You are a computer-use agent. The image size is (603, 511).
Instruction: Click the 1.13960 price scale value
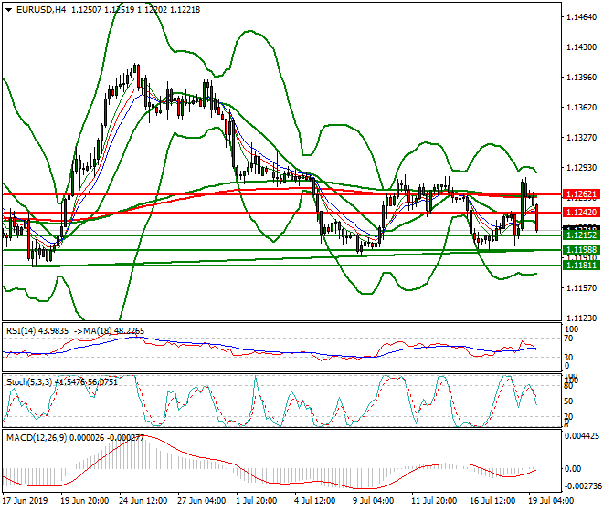pos(581,78)
